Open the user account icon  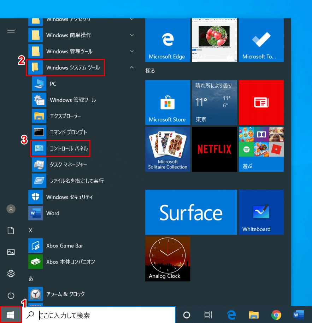[11, 209]
